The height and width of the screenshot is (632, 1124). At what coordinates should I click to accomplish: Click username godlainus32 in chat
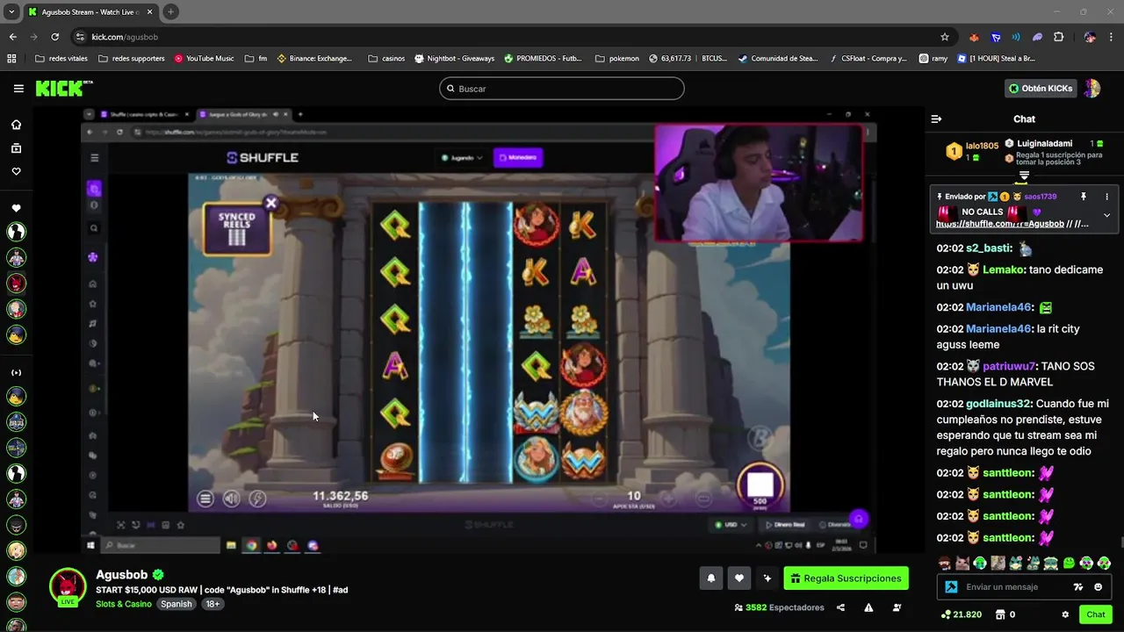point(998,404)
